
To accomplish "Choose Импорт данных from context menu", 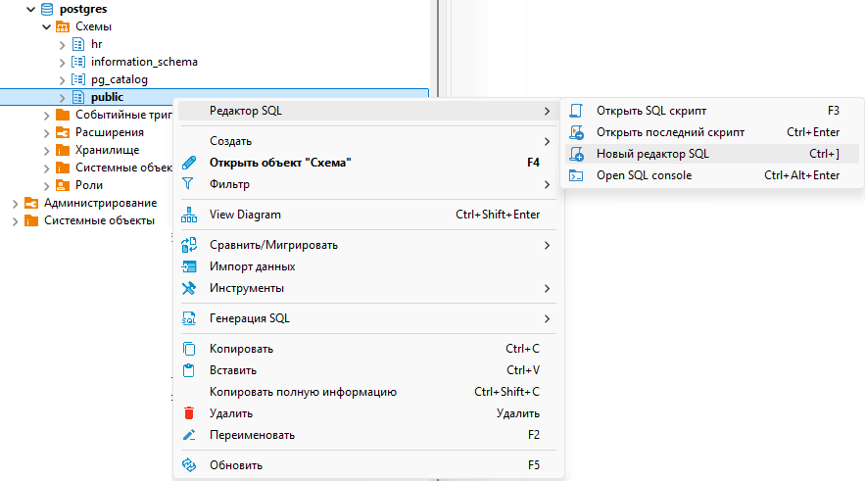I will [367, 266].
